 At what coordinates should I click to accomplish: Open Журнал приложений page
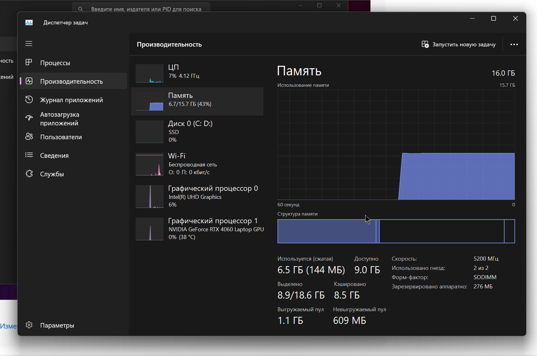point(74,100)
